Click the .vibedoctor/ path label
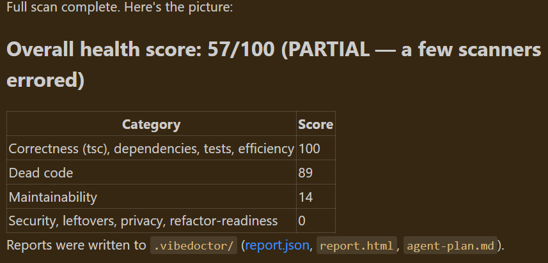Image resolution: width=548 pixels, height=263 pixels. pyautogui.click(x=194, y=246)
